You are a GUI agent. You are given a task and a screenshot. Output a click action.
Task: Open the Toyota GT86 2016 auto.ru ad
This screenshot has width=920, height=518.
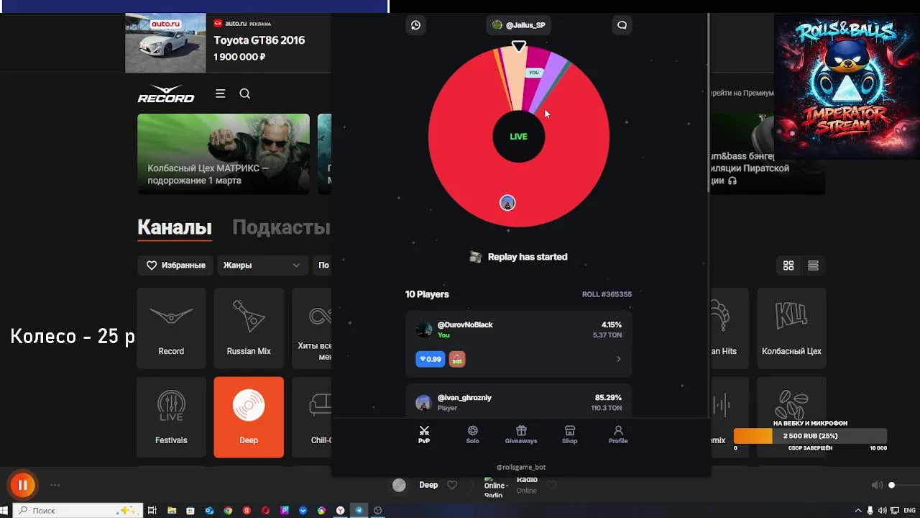click(227, 42)
